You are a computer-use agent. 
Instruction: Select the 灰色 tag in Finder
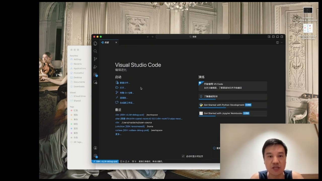(x=75, y=138)
